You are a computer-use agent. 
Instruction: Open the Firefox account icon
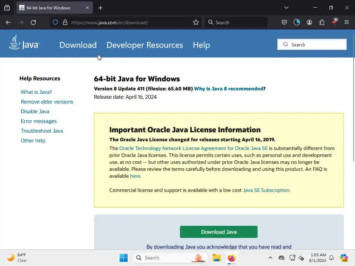309,23
